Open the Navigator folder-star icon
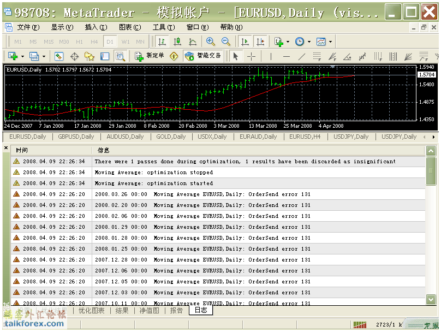 coord(90,56)
